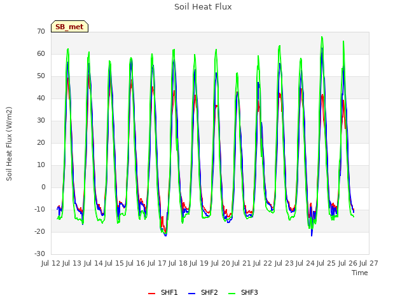Click the lowest blue SHF2 dip near Jul 24
Viewport: 407px width, 305px height.
[x=312, y=236]
